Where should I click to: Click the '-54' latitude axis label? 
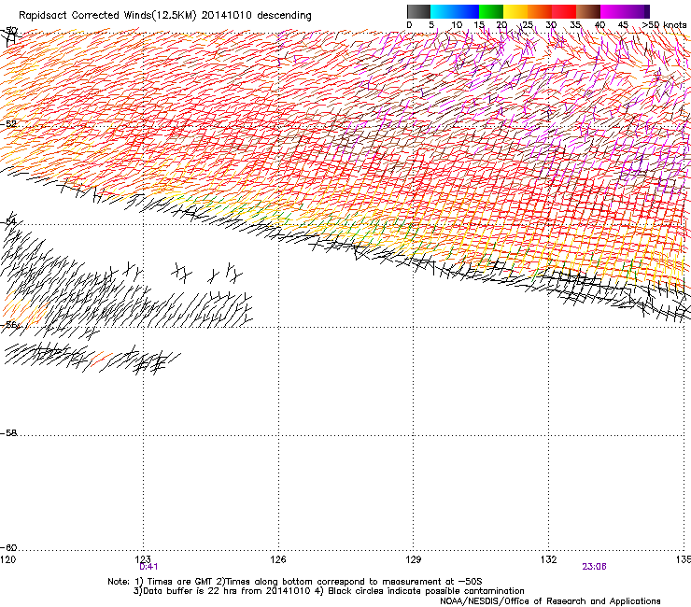tap(8, 221)
